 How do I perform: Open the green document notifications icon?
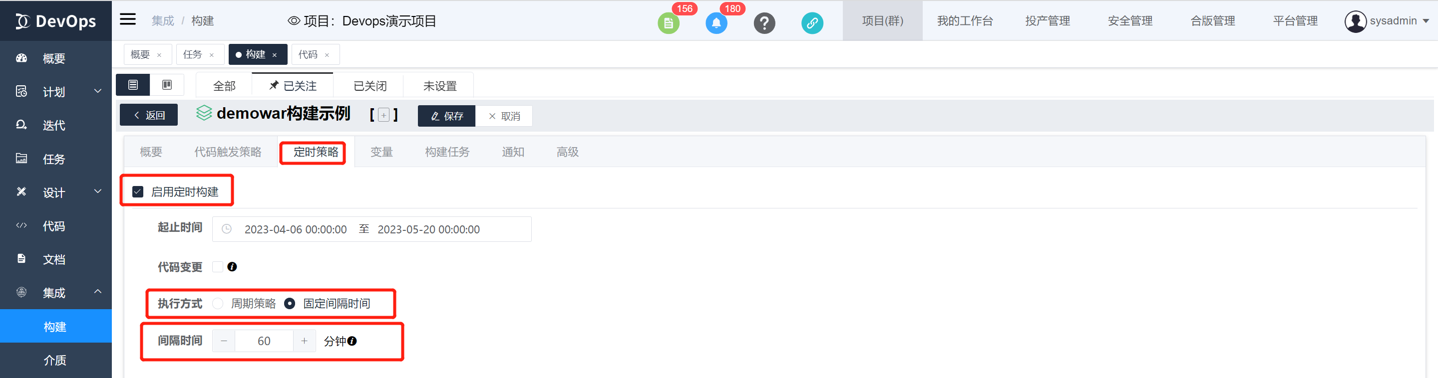coord(668,23)
